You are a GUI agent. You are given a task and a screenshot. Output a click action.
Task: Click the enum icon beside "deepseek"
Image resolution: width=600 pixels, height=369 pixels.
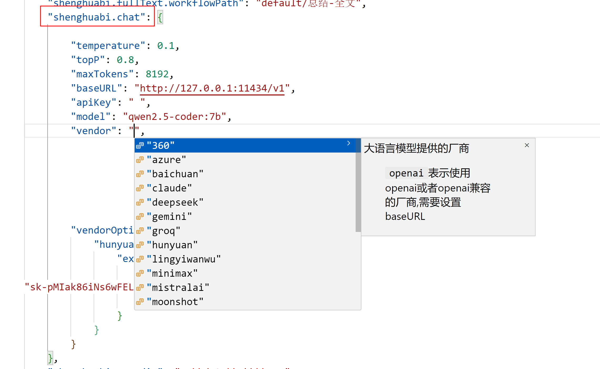click(x=140, y=203)
